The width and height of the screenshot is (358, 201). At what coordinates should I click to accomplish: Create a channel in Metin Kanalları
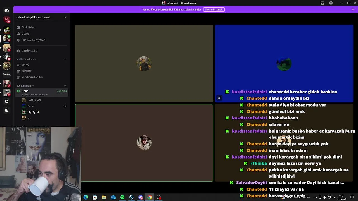click(65, 59)
